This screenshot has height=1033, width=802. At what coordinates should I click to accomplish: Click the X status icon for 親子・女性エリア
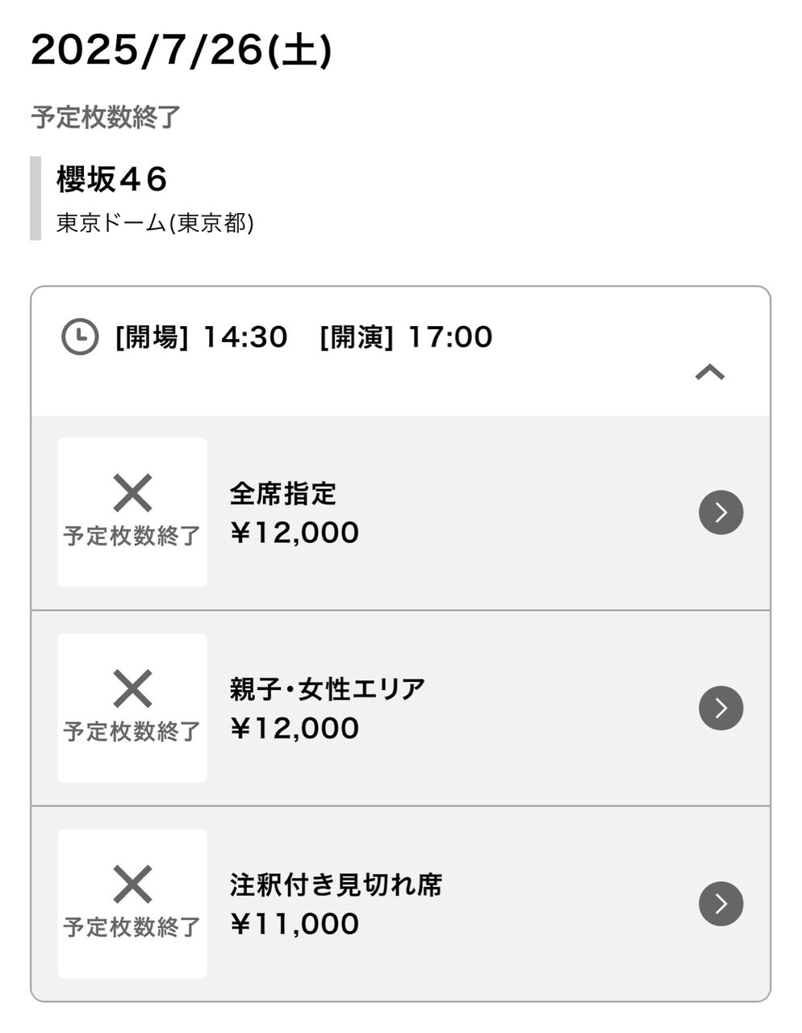pos(132,689)
